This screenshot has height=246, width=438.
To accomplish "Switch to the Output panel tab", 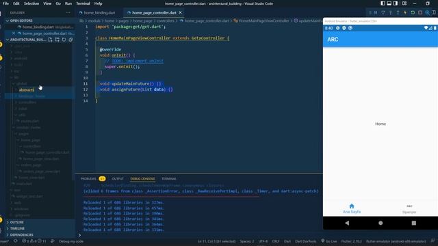I will (118, 178).
